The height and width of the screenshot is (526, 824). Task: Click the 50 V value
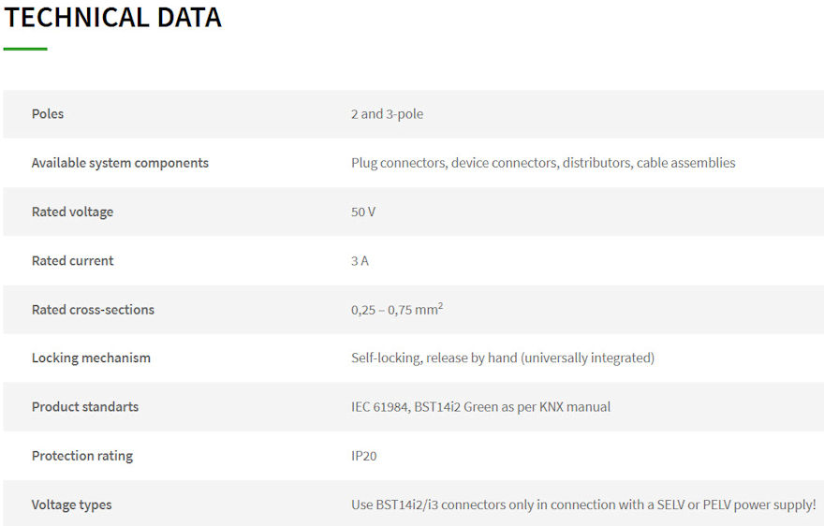tap(363, 212)
